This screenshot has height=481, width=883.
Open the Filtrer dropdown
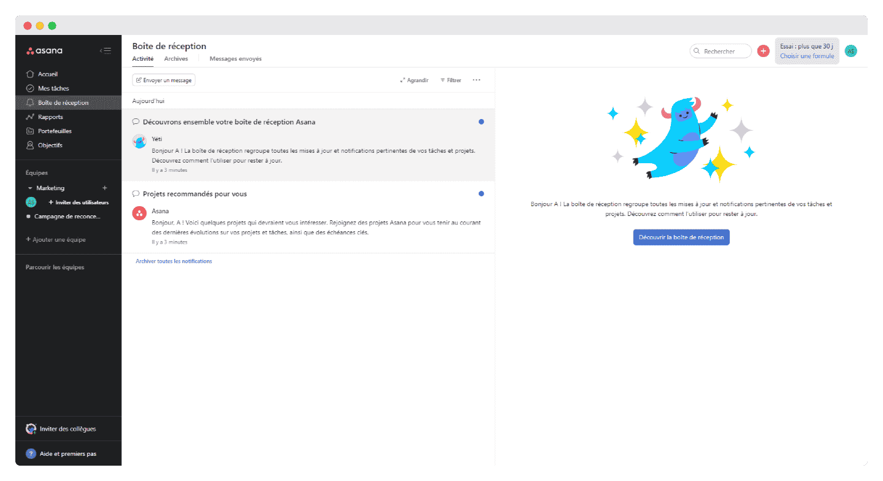pyautogui.click(x=451, y=80)
